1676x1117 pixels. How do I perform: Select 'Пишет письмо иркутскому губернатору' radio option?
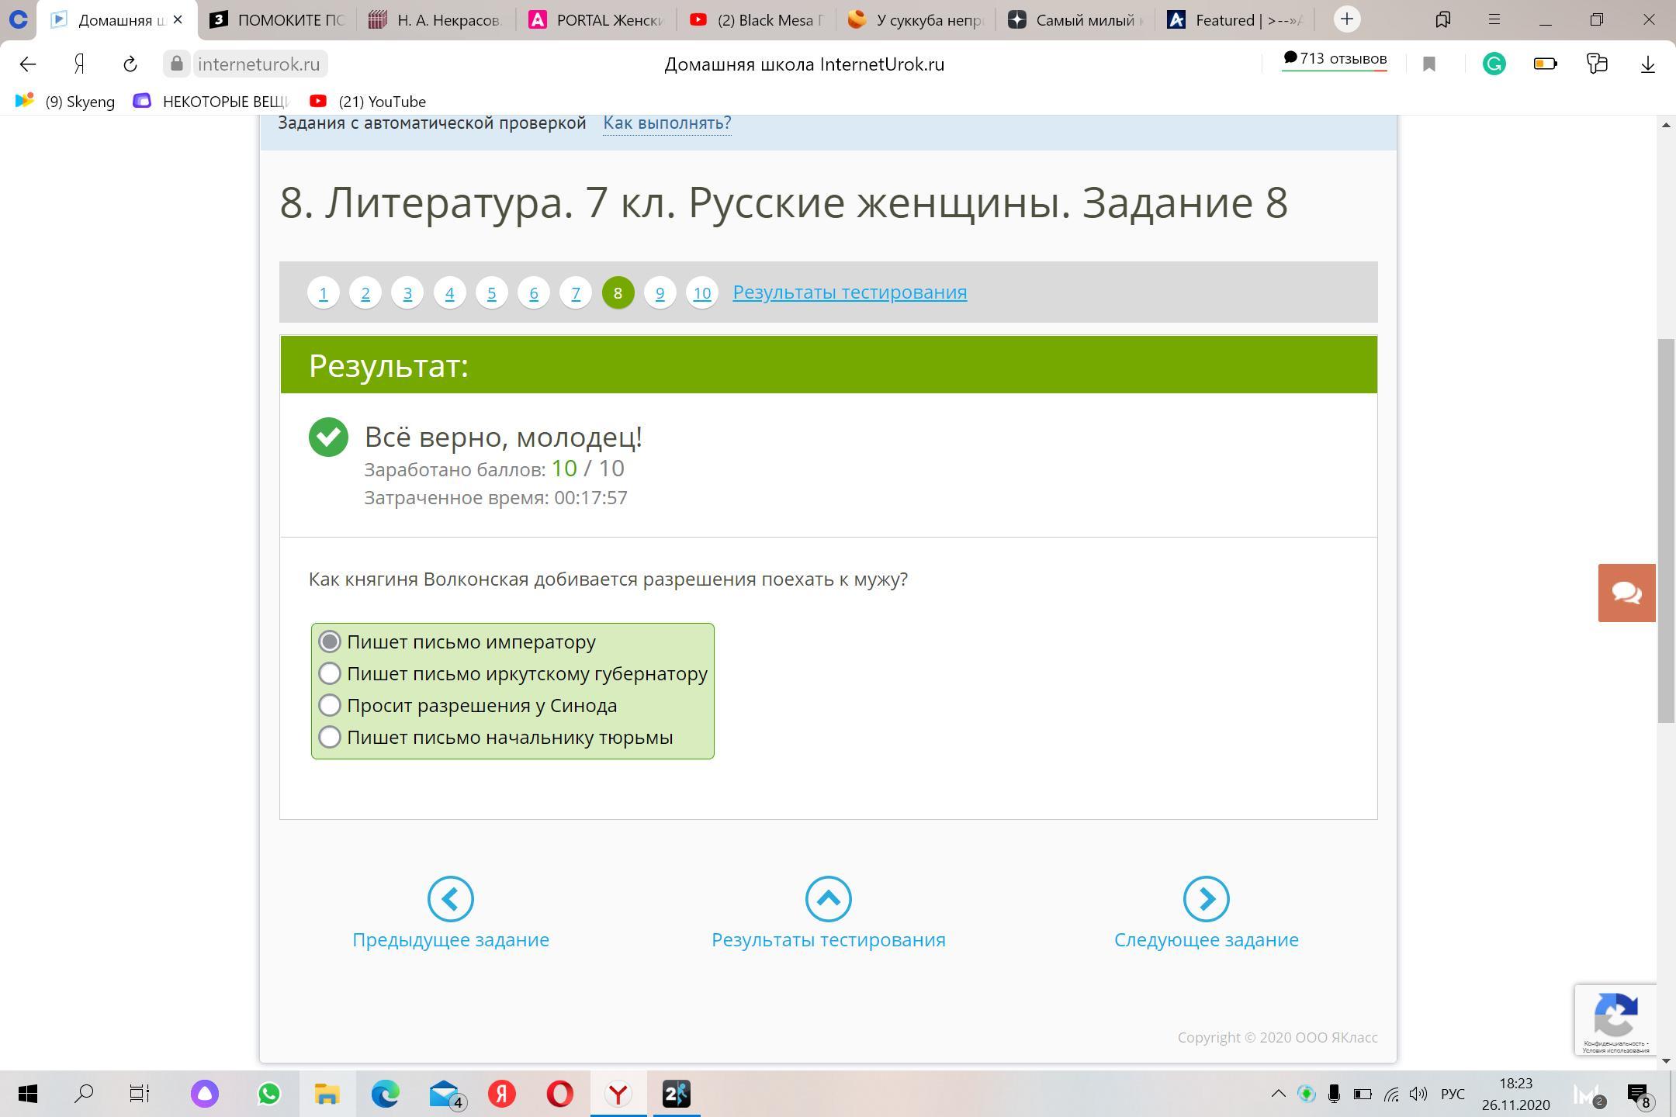click(330, 673)
